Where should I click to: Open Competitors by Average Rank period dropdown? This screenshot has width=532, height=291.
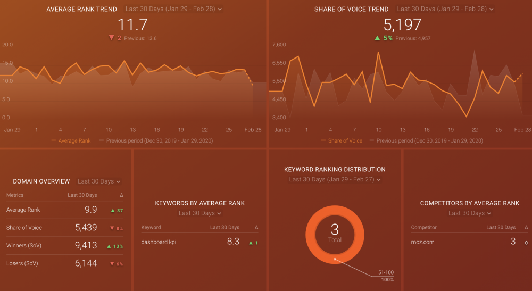pos(470,213)
